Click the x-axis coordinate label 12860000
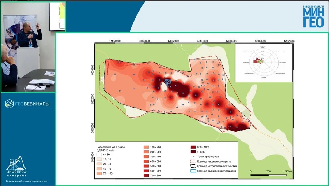Viewport: 329px width, 186px height. pyautogui.click(x=144, y=41)
